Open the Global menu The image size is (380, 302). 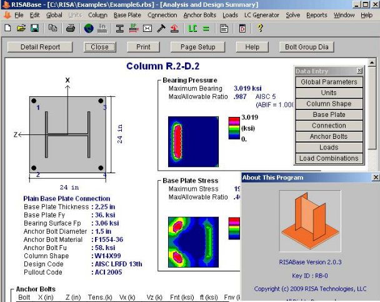[54, 15]
